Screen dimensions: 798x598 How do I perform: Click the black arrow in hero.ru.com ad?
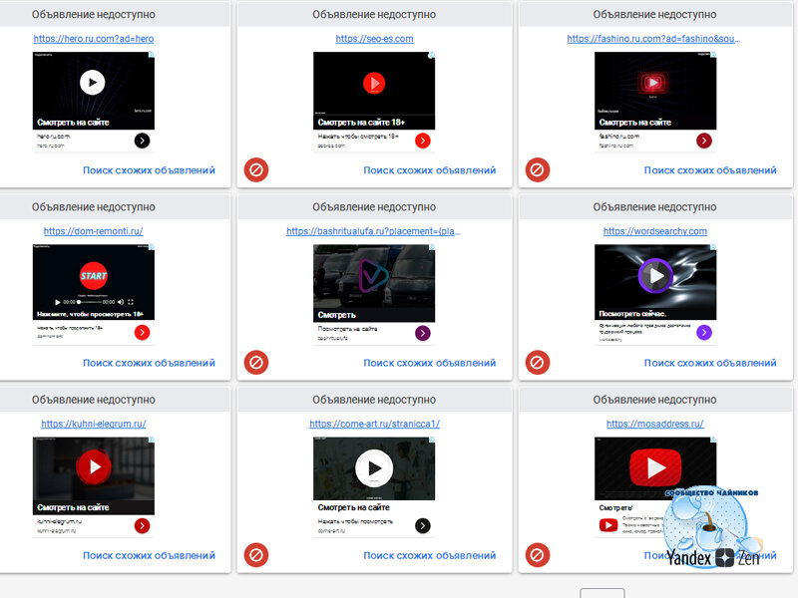coord(142,141)
